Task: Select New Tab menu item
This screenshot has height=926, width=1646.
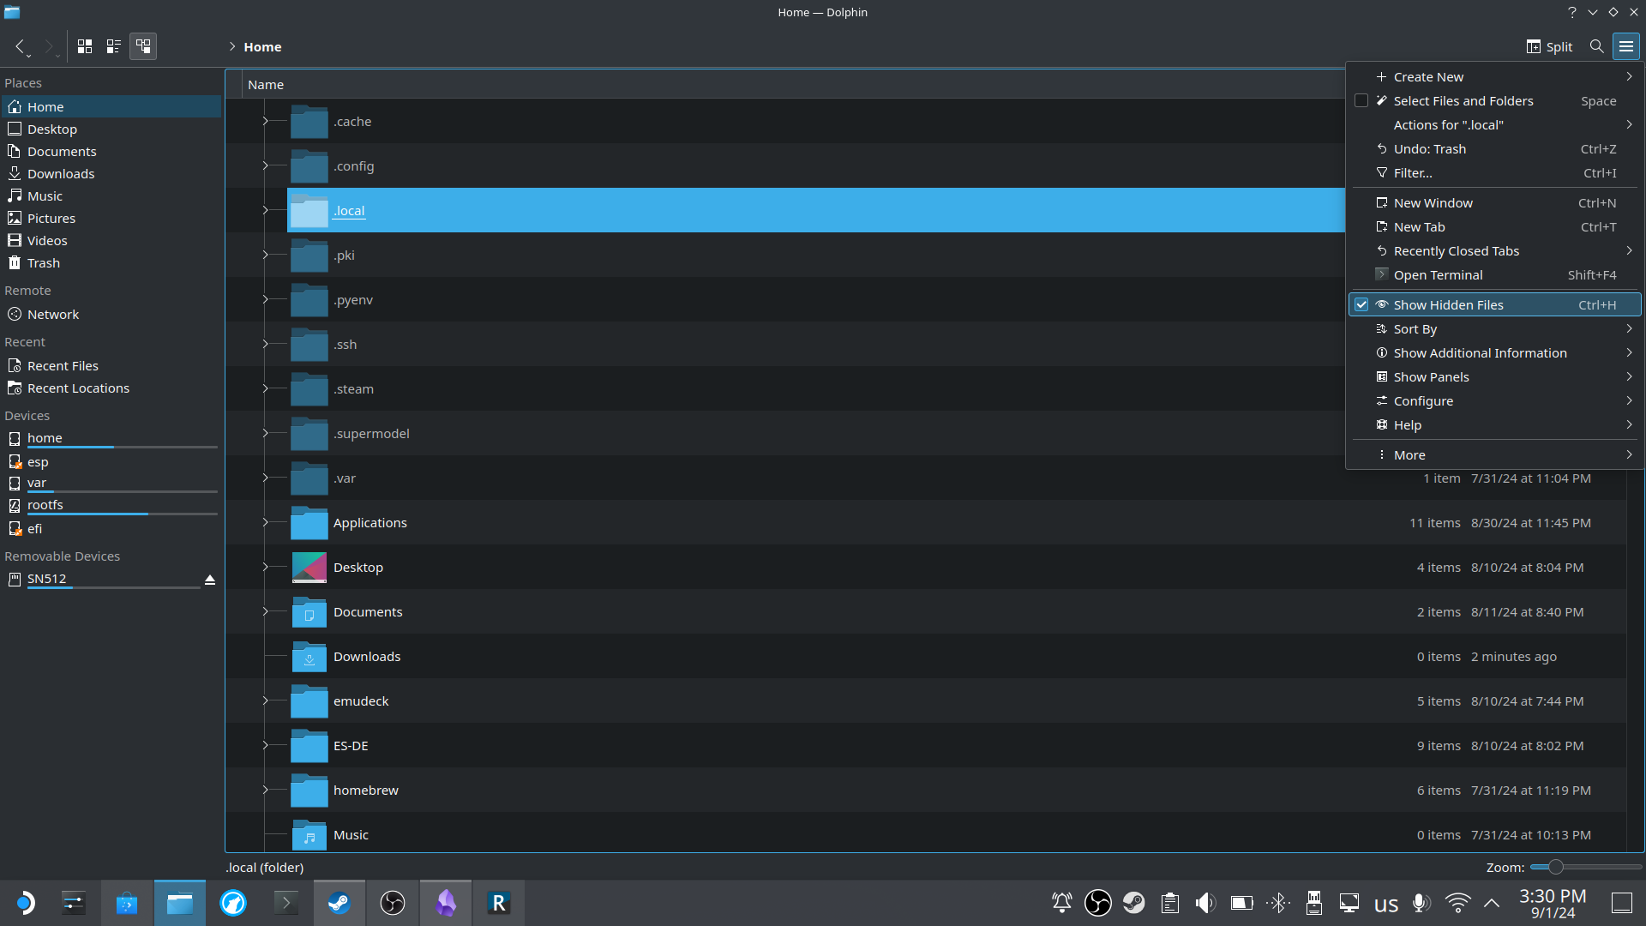Action: click(1495, 227)
